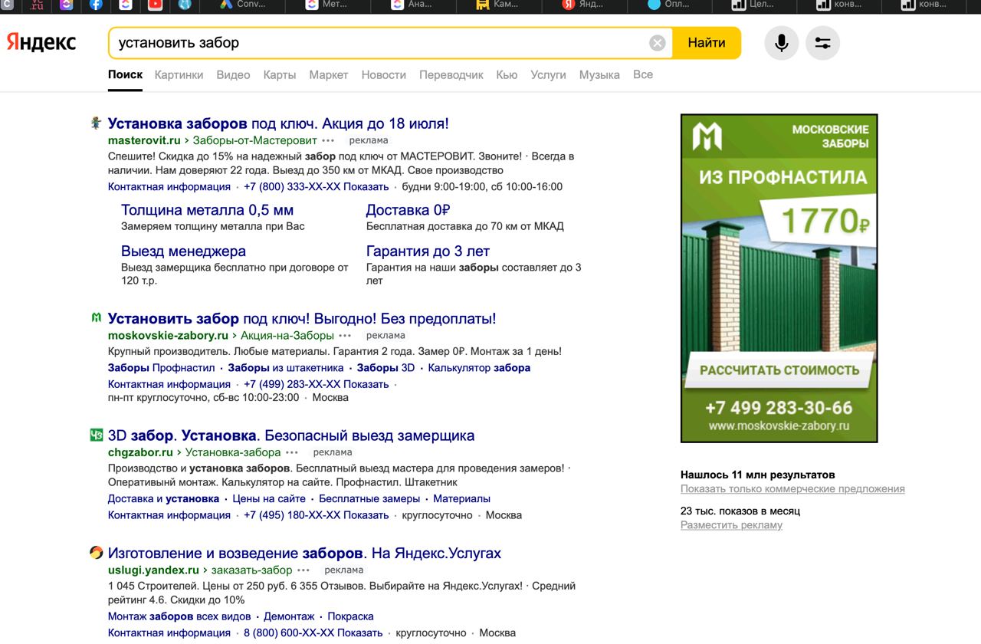Open the Карты tab
Screen dimensions: 981x644
coord(280,75)
